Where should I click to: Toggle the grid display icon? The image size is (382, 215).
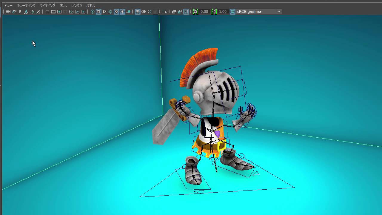47,12
